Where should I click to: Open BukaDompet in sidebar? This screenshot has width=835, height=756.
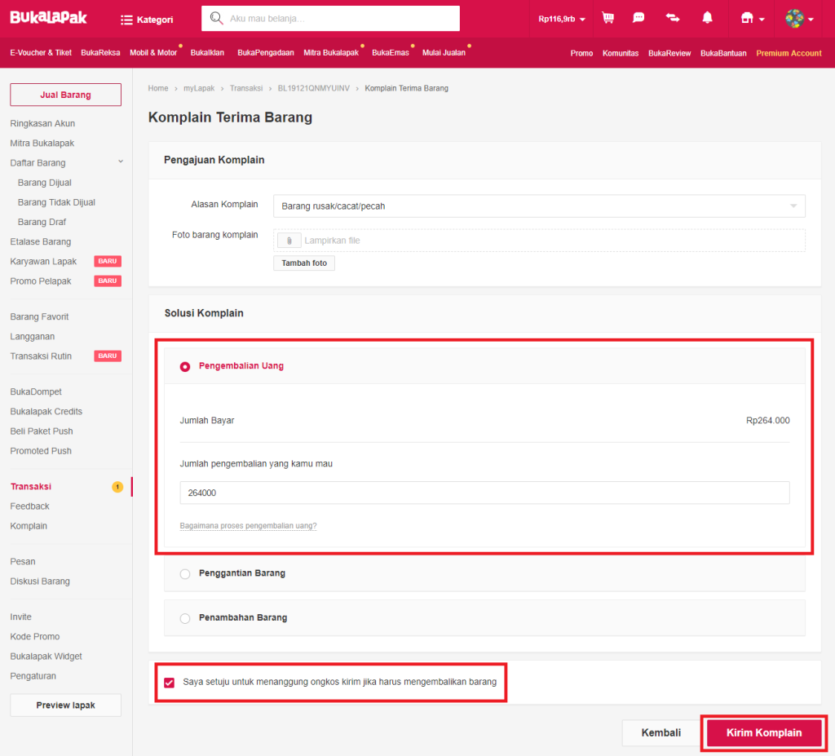click(x=36, y=392)
